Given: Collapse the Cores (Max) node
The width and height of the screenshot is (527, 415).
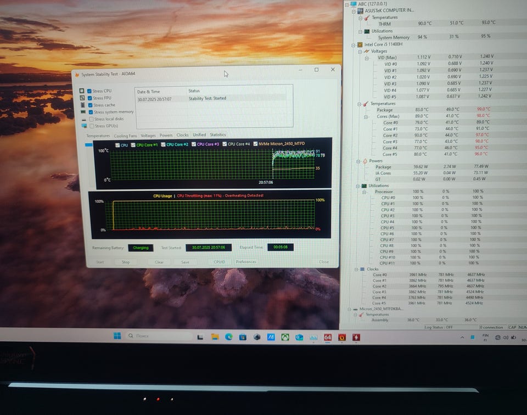Looking at the screenshot, I should [366, 117].
